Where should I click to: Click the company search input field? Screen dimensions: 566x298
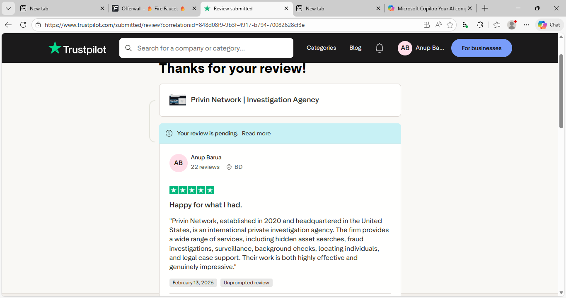pyautogui.click(x=211, y=48)
